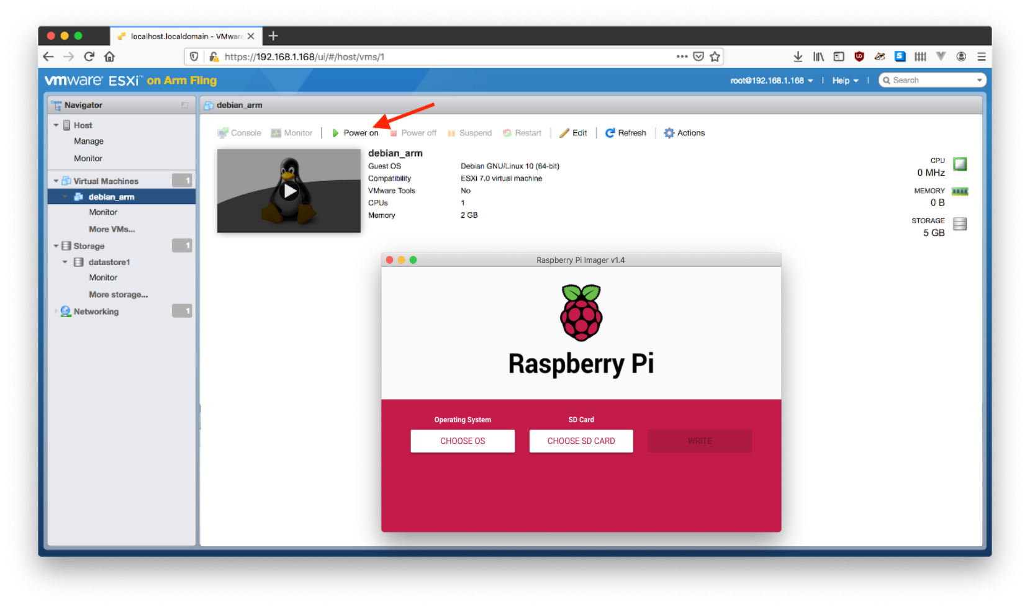Open the Firefox hamburger menu

point(982,56)
